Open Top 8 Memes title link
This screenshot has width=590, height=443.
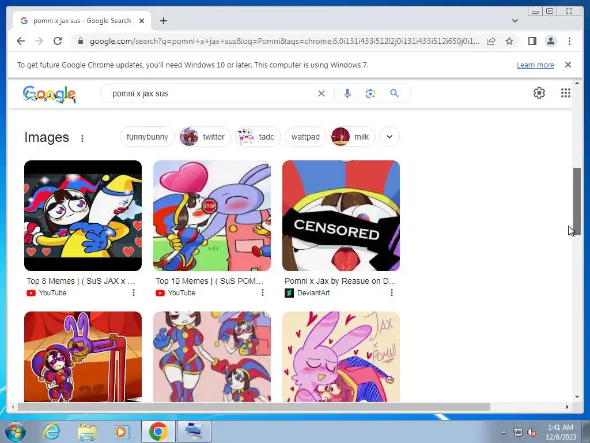[x=81, y=281]
